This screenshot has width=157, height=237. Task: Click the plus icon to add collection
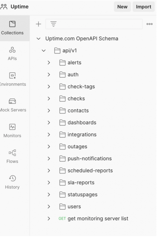point(38,24)
